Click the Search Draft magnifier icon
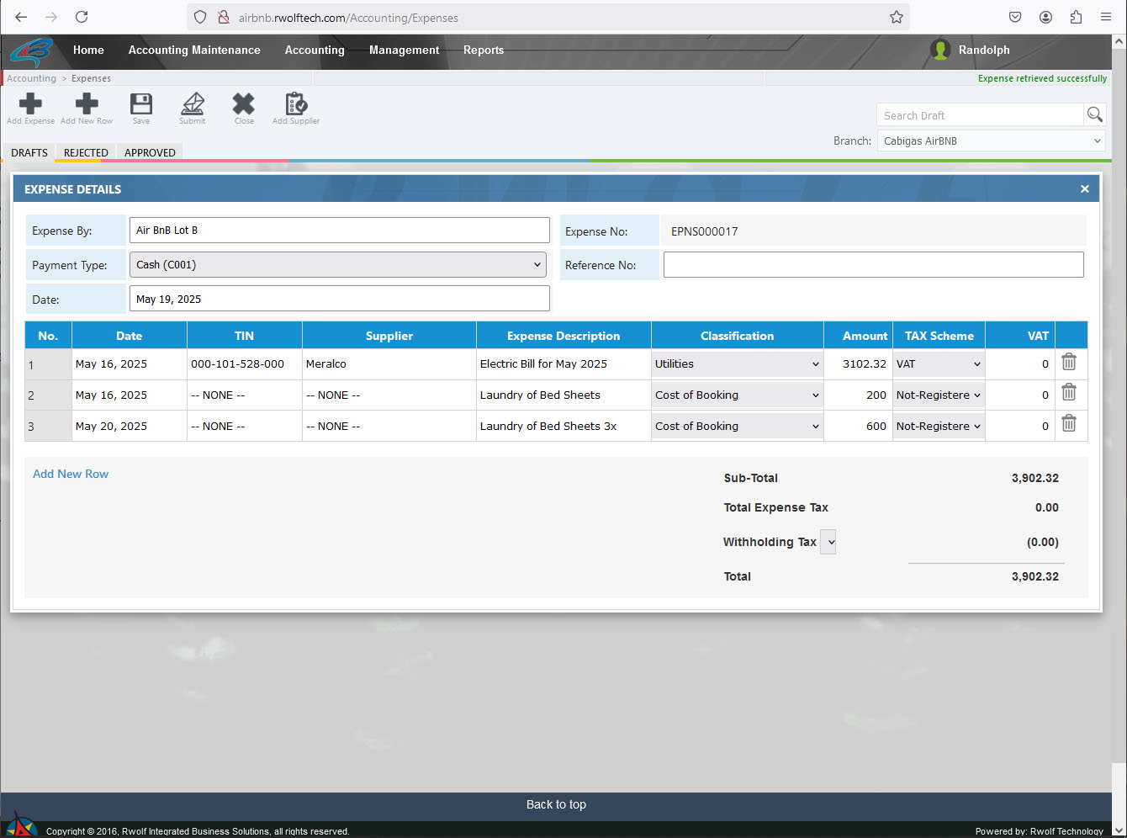Image resolution: width=1127 pixels, height=838 pixels. click(1094, 114)
